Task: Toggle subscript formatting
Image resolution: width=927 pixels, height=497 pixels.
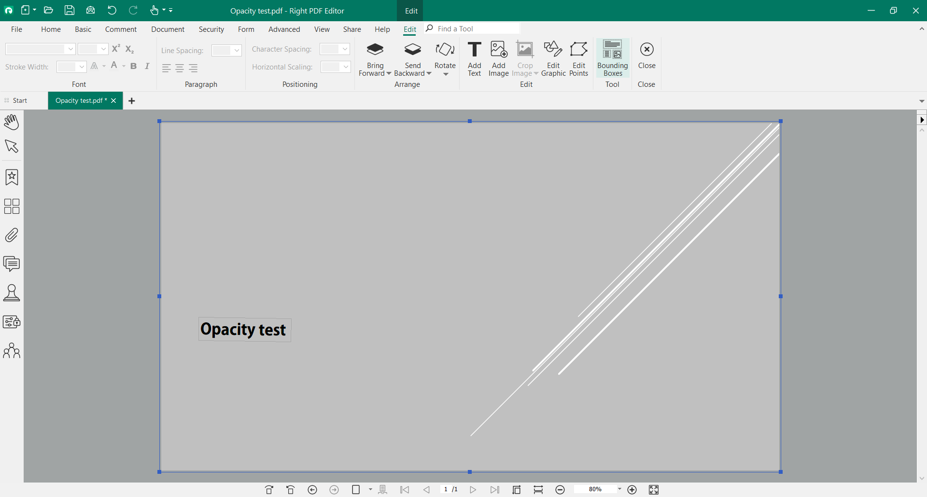Action: point(129,49)
